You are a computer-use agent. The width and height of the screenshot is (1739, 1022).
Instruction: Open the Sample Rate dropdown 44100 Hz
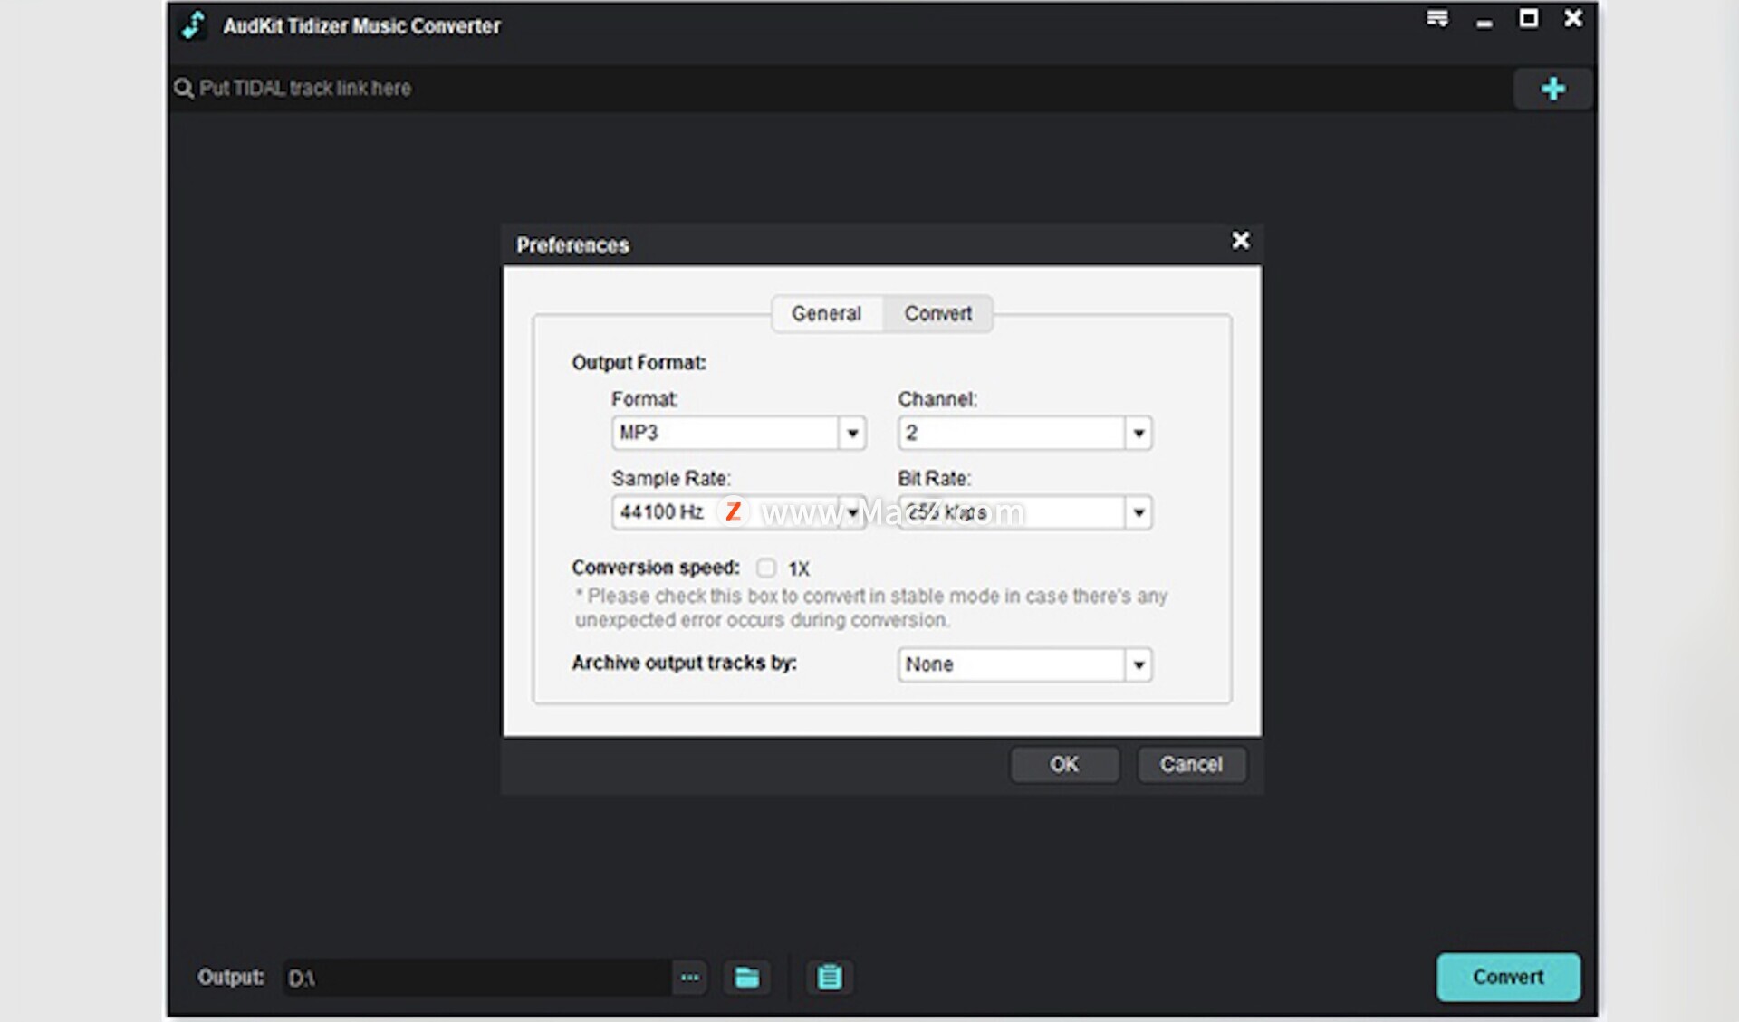coord(738,512)
